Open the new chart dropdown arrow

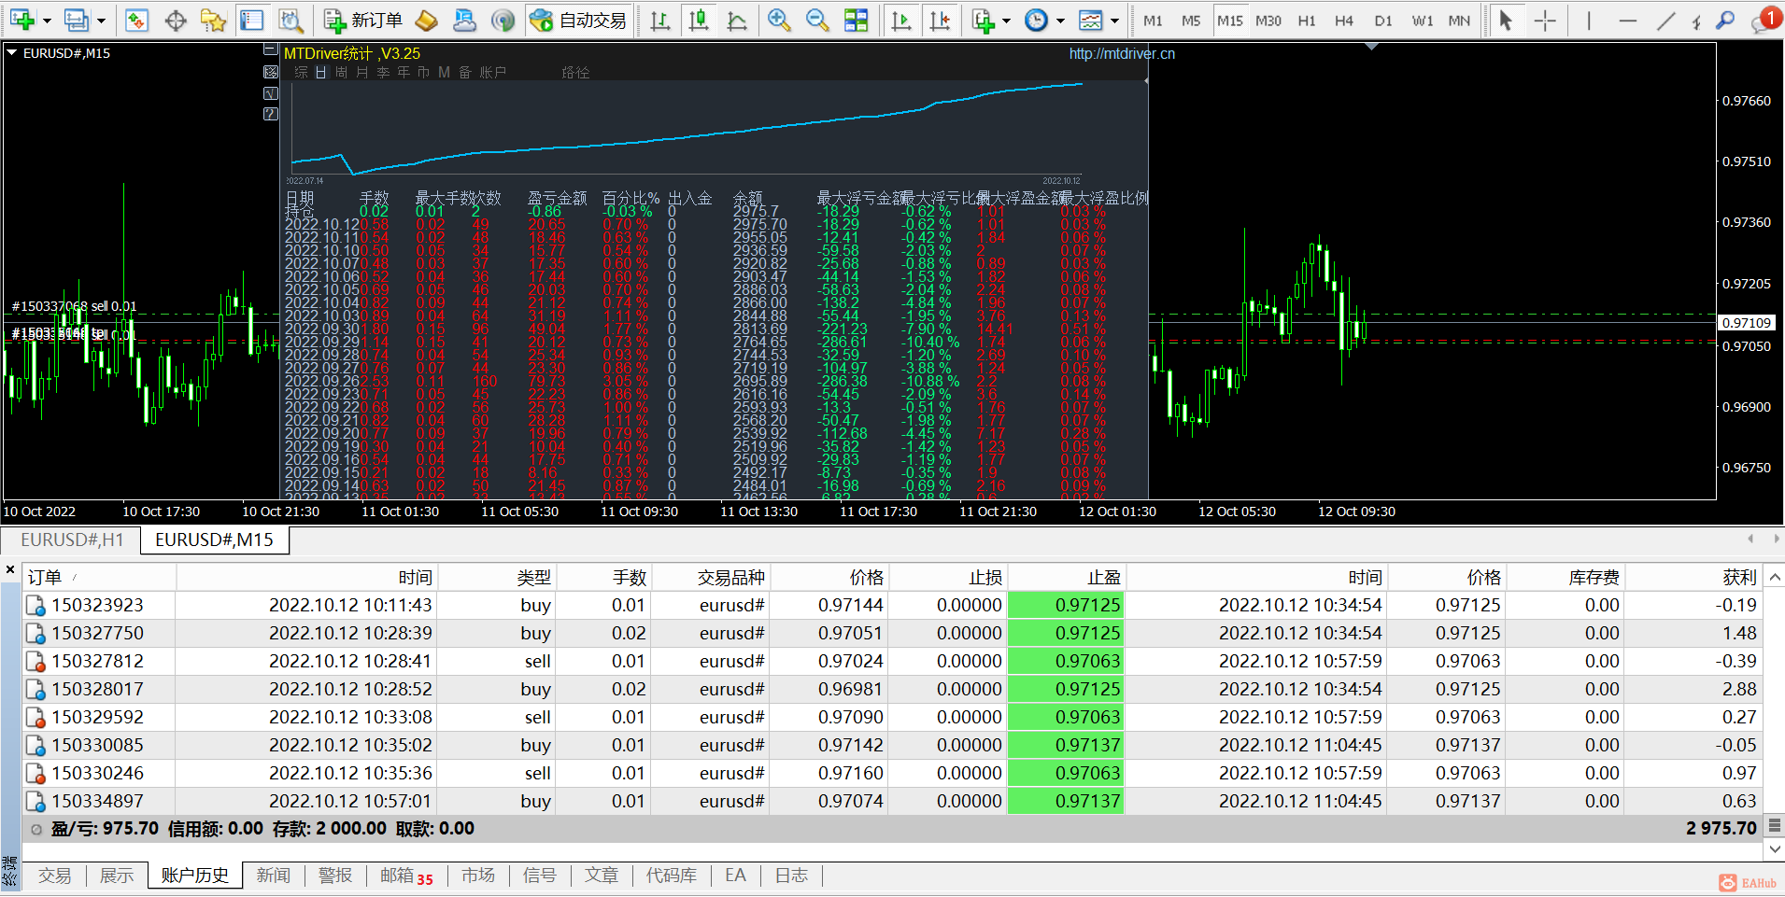47,21
